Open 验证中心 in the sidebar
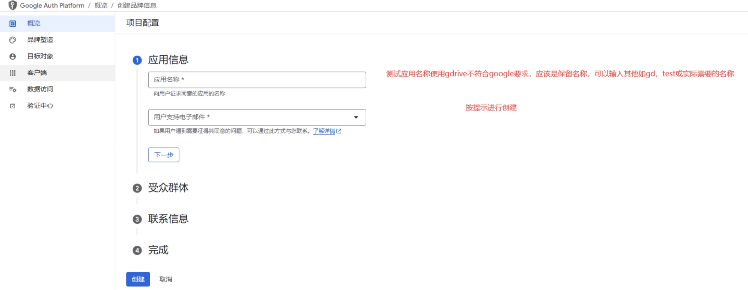Image resolution: width=748 pixels, height=290 pixels. (x=57, y=106)
